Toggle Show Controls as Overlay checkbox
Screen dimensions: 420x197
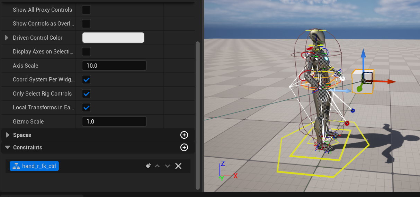coord(86,23)
